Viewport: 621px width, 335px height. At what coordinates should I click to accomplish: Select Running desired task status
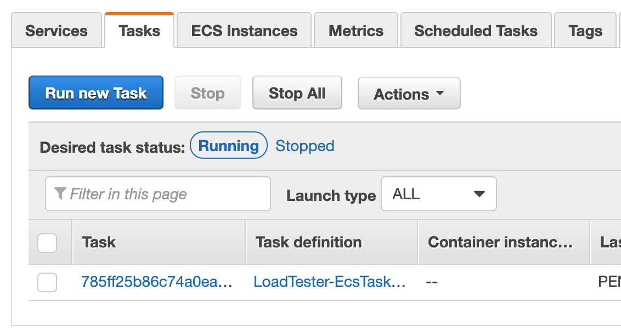click(229, 146)
